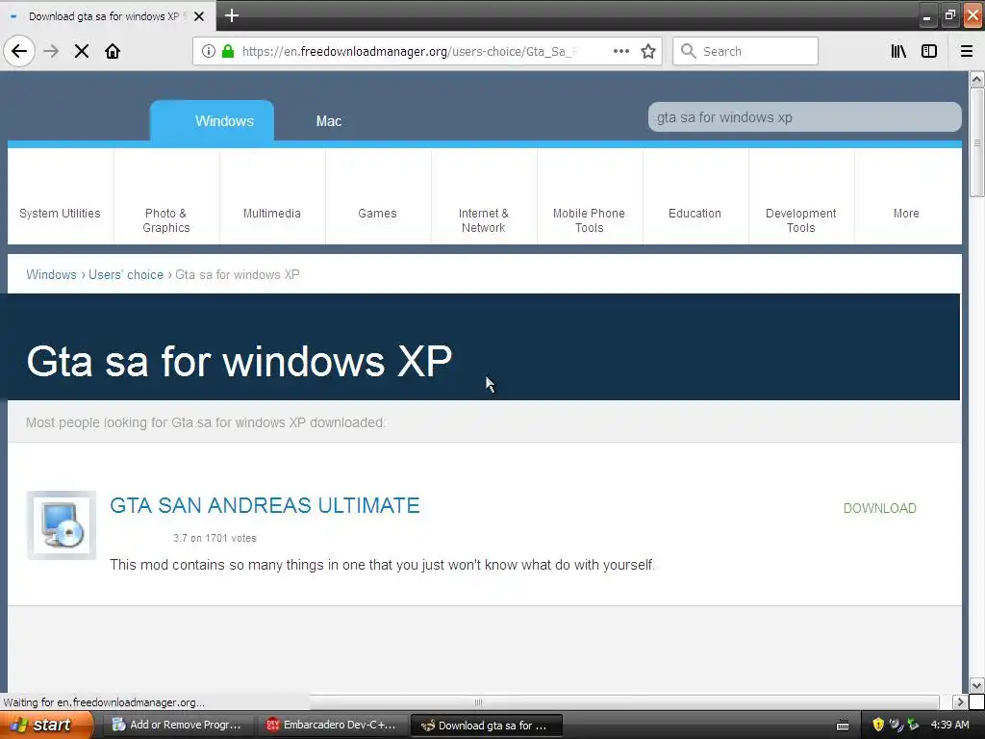The height and width of the screenshot is (739, 985).
Task: Click the horizontal scroll right arrow
Action: pyautogui.click(x=960, y=701)
